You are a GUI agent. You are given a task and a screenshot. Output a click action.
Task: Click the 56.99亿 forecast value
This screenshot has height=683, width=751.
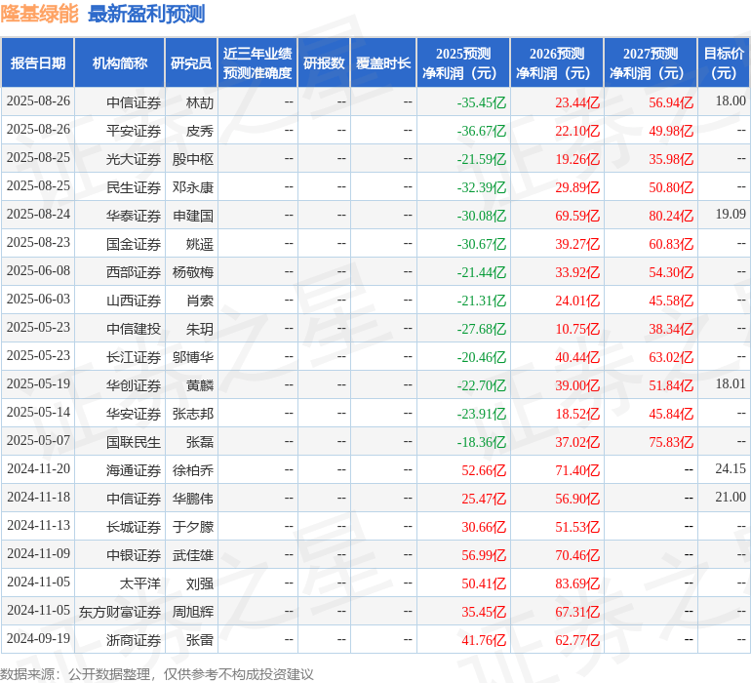tap(484, 555)
